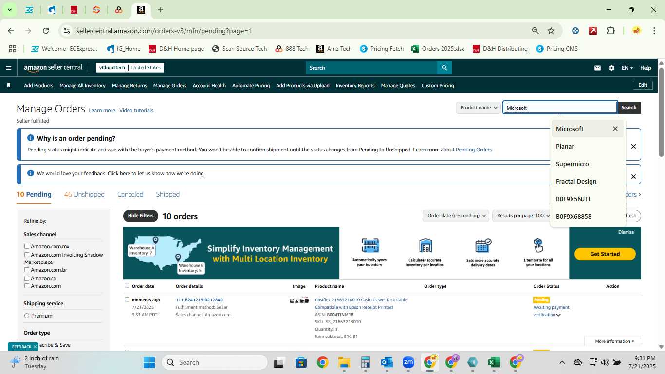Open the Inventory Reports menu item

[x=355, y=85]
